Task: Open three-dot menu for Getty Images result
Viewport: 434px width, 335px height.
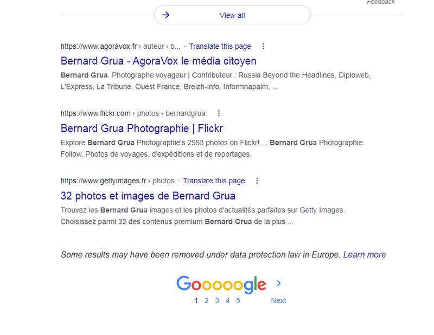Action: pyautogui.click(x=257, y=181)
